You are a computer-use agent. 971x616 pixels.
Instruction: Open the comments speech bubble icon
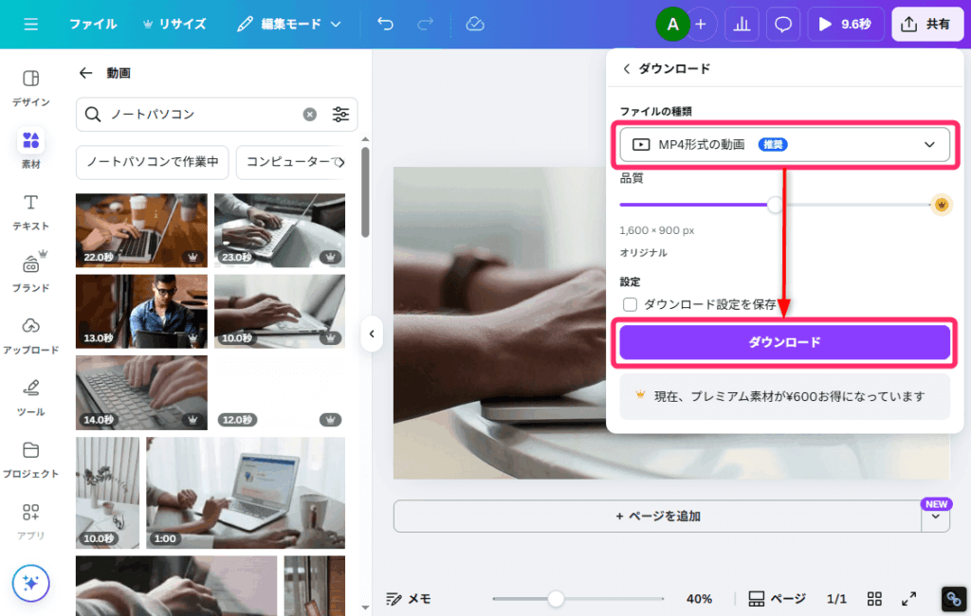(782, 24)
